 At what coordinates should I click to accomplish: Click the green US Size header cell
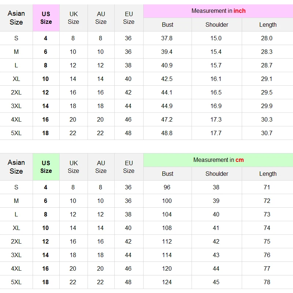coord(46,167)
